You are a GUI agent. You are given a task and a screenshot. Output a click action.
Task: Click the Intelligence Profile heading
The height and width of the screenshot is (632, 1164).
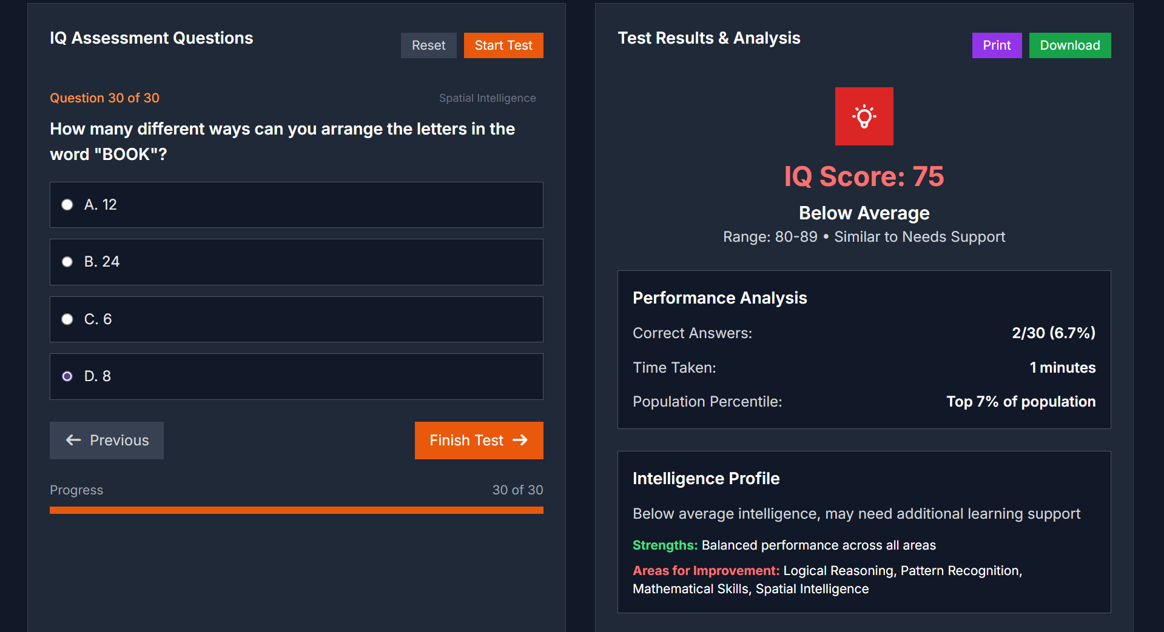pyautogui.click(x=706, y=479)
